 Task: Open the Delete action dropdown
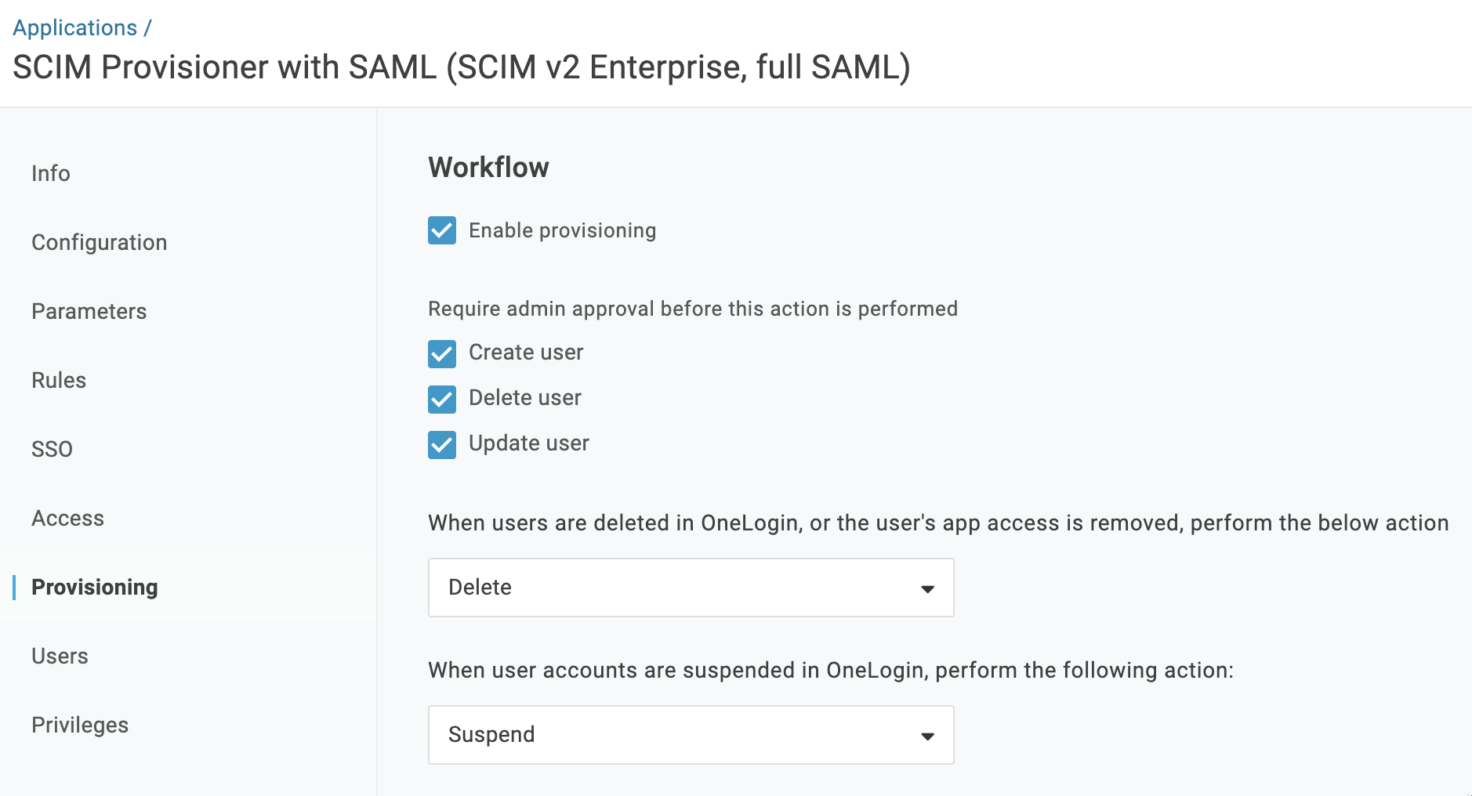(690, 588)
